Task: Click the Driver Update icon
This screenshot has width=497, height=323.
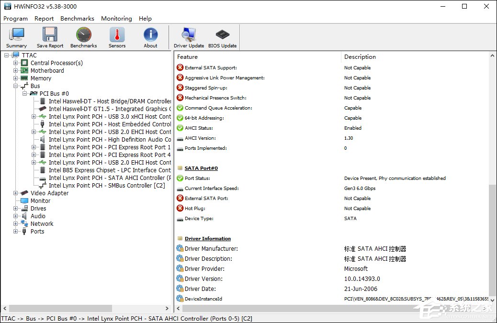Action: [x=189, y=37]
